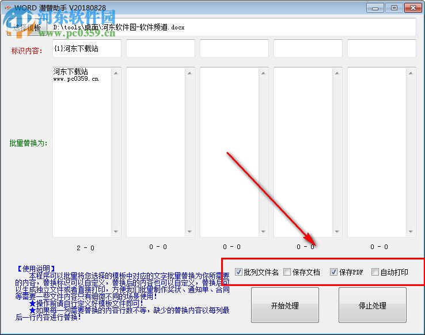Click up arrow of second column scrollbar
Screen dimensions: 425x335
(189, 73)
